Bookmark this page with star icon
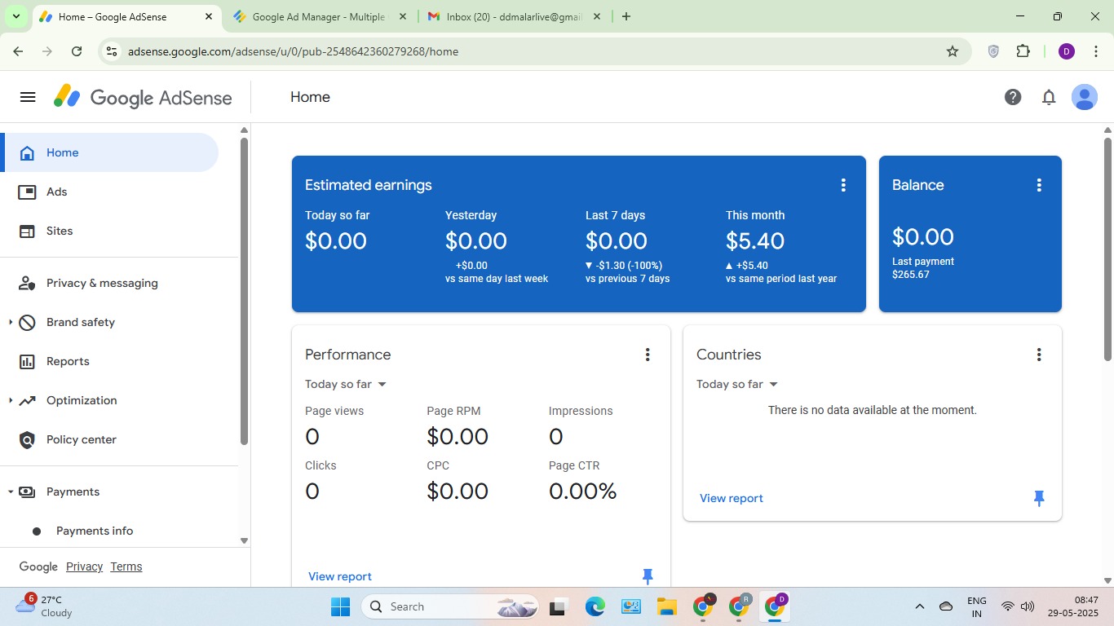 coord(953,51)
